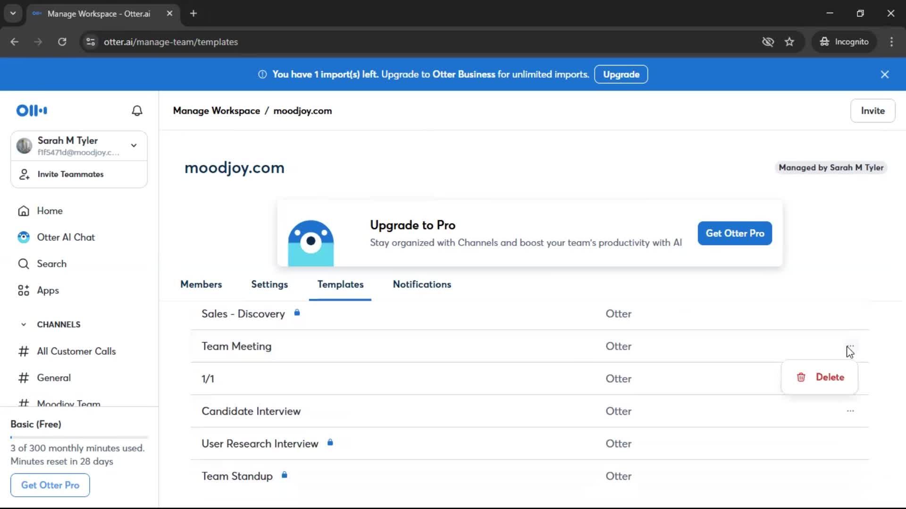Switch to the Settings tab
The image size is (906, 509).
click(269, 285)
